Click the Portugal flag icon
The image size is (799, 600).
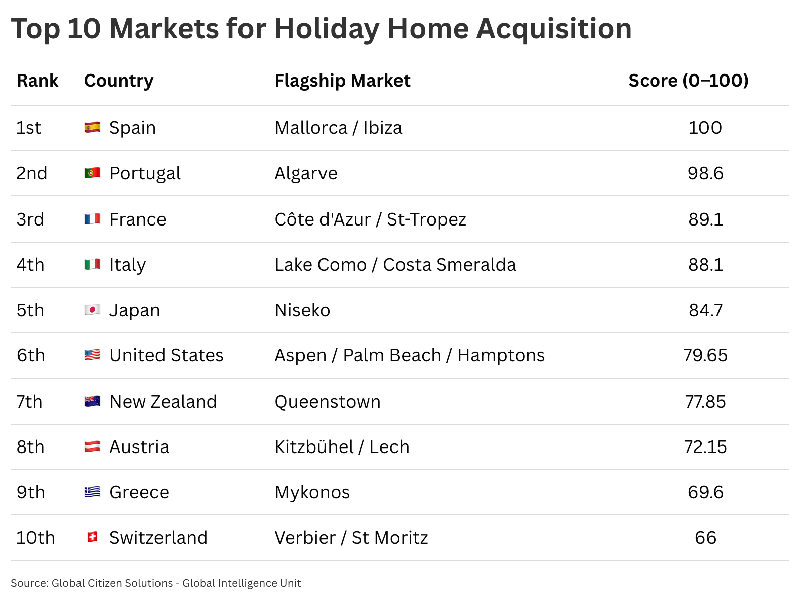coord(92,173)
